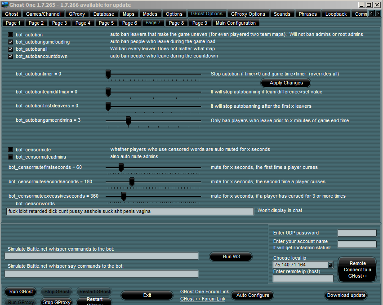383x305 pixels.
Task: Click the bot_censormuteexcessiveseconds slider handle
Action: [124, 196]
